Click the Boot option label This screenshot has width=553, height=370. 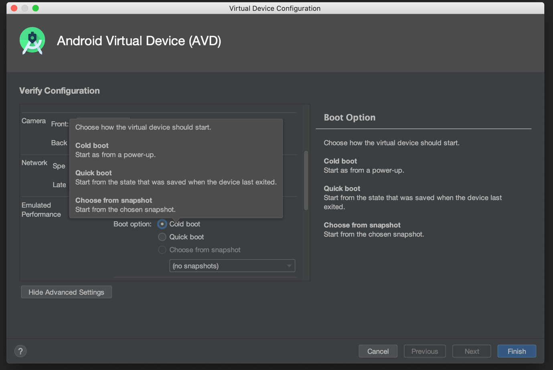point(132,224)
